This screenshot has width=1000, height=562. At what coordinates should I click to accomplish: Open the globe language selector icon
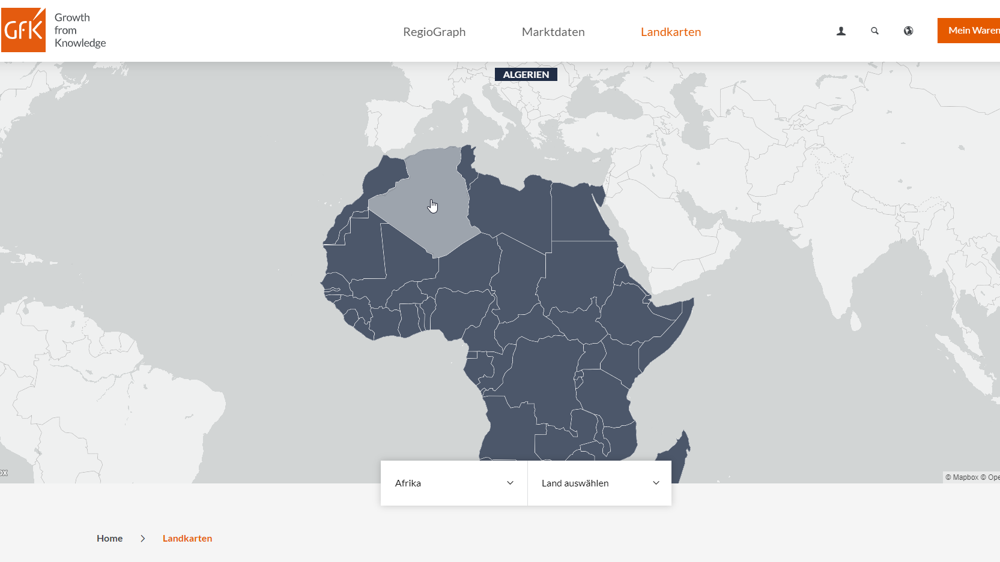pyautogui.click(x=908, y=31)
